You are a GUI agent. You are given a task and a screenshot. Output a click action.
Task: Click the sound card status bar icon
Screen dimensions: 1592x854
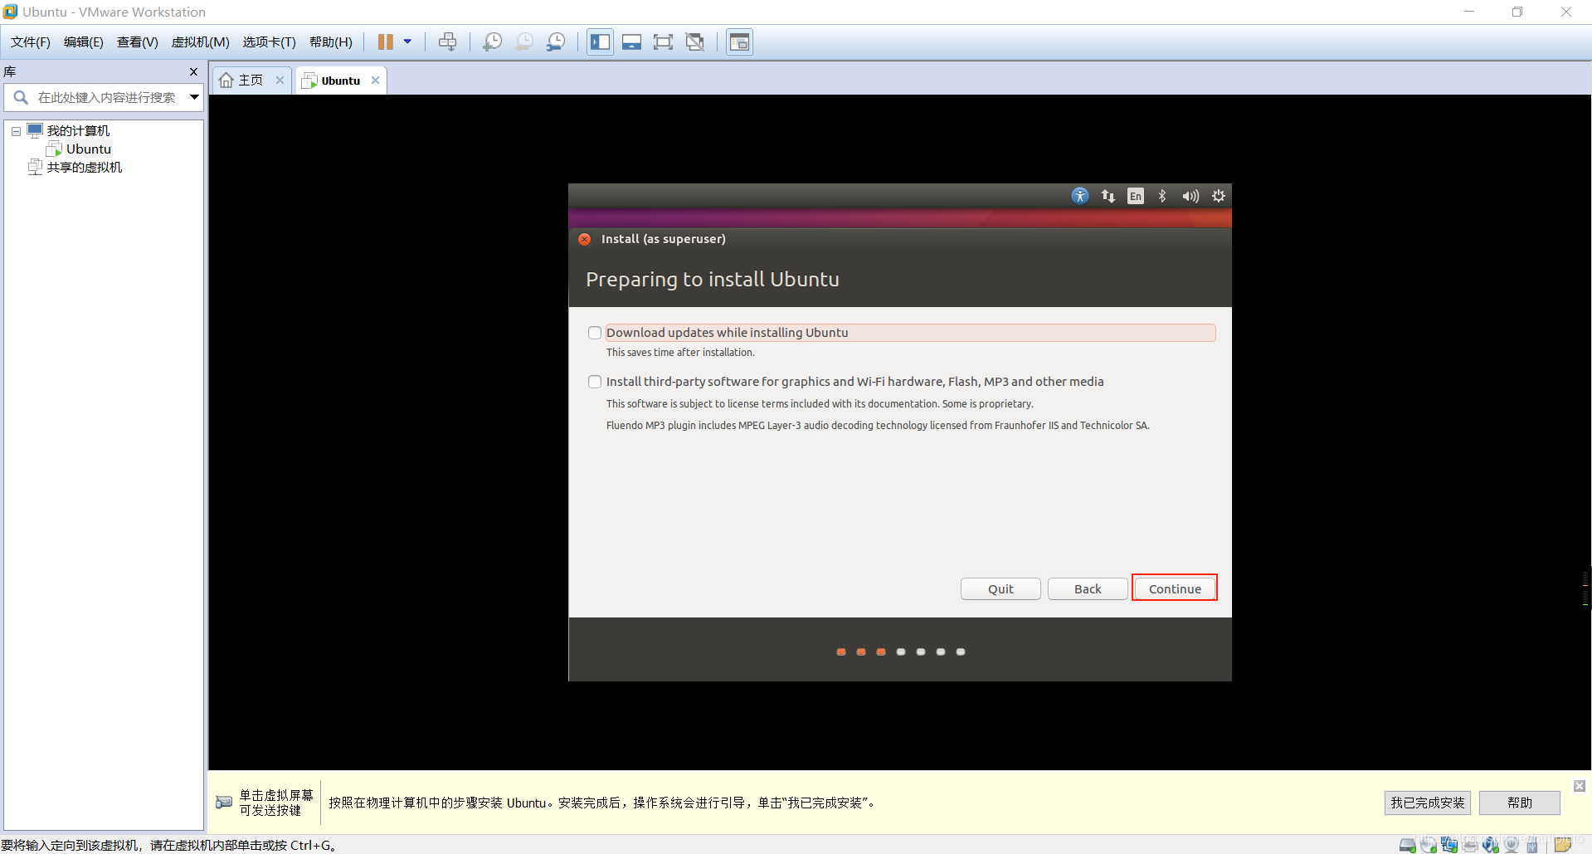[x=1491, y=845]
